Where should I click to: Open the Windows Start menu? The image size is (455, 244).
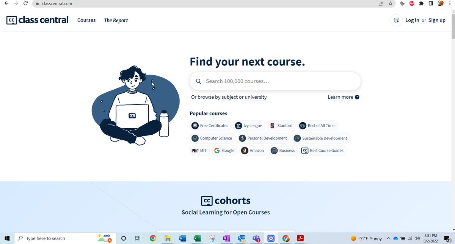pyautogui.click(x=7, y=238)
